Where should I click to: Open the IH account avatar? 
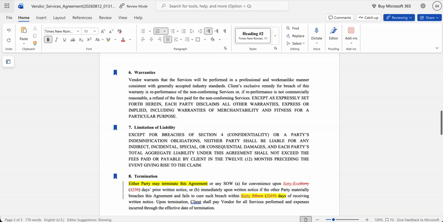point(437,6)
